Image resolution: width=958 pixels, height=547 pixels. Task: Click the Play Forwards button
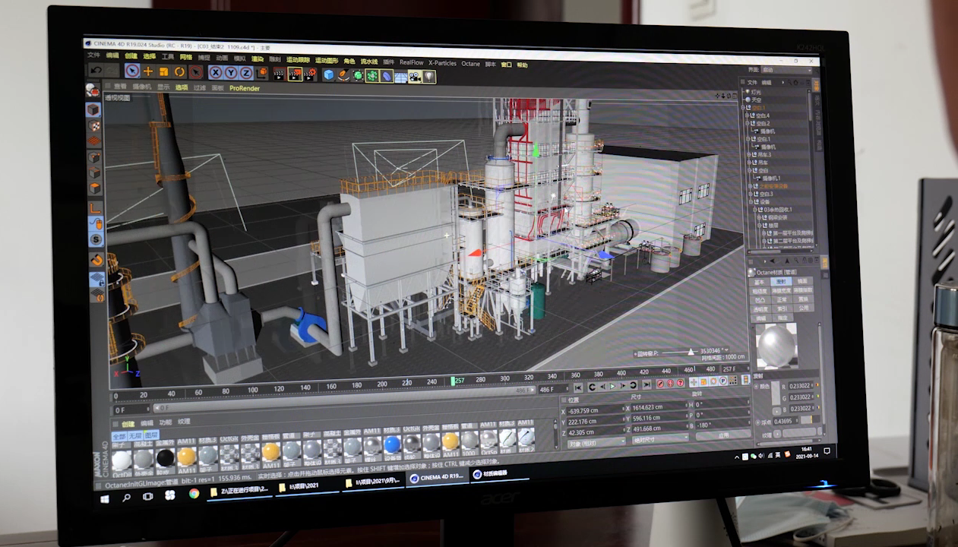tap(612, 387)
